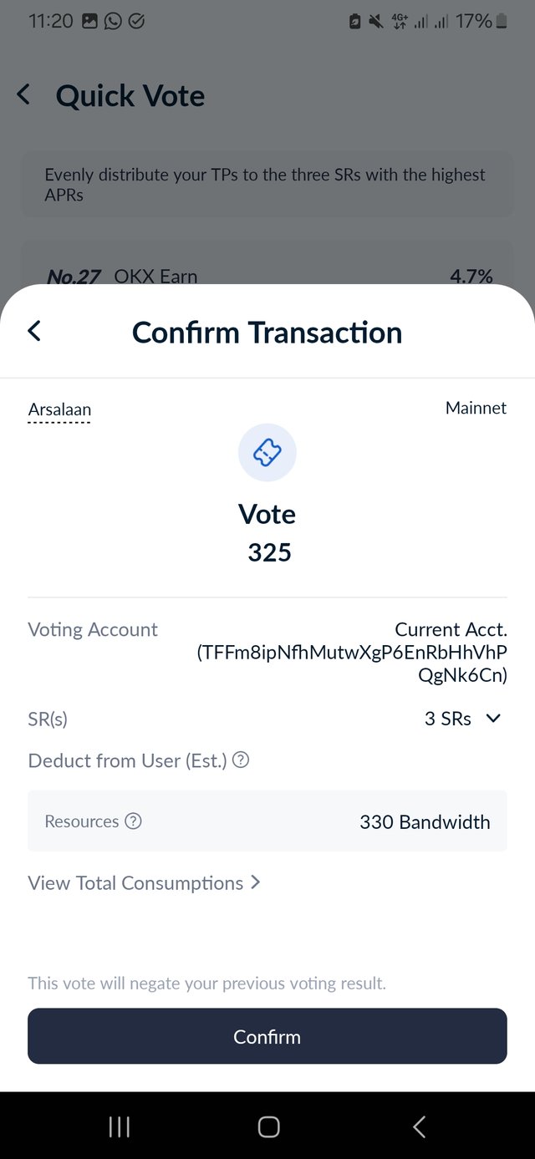
Task: Tap Android navigation back button
Action: [x=419, y=1126]
